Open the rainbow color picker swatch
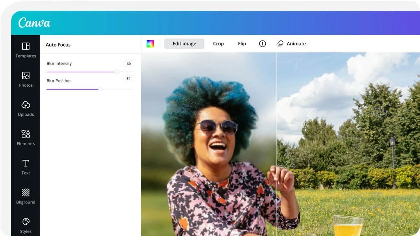420x236 pixels. pos(150,44)
